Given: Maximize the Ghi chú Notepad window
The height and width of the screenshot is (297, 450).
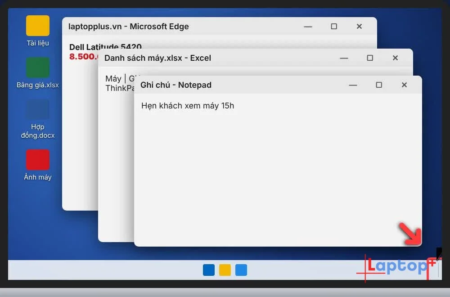Looking at the screenshot, I should tap(379, 85).
